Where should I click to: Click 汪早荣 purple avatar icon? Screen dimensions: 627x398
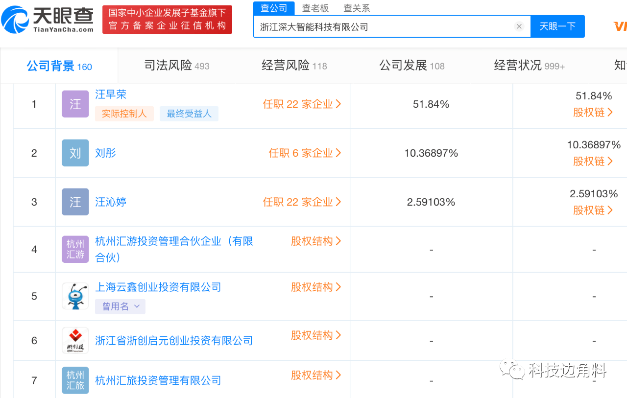[x=75, y=104]
